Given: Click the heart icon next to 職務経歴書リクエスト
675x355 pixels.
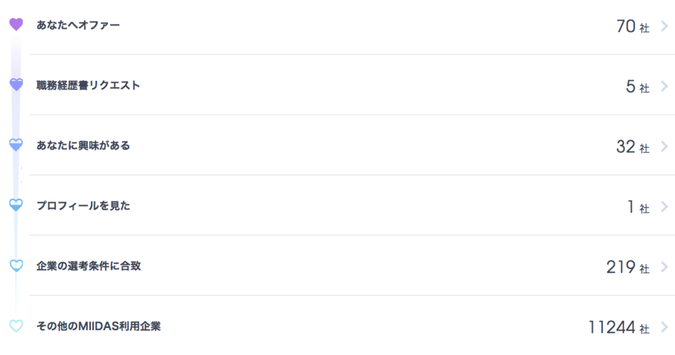Looking at the screenshot, I should 16,85.
